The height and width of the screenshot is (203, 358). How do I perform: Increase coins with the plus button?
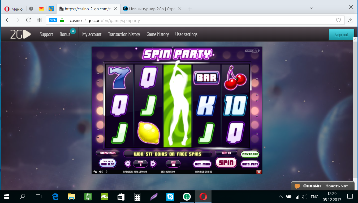(153, 164)
